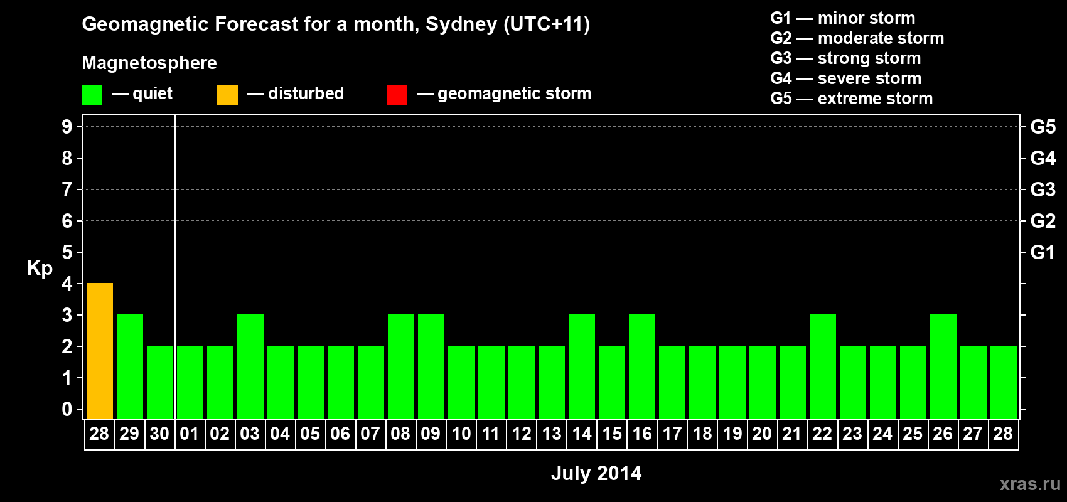Click the date label '23' on the axis

click(x=852, y=434)
